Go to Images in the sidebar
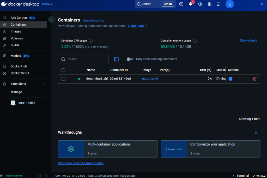Screen dimensions: 267x178 16,31
